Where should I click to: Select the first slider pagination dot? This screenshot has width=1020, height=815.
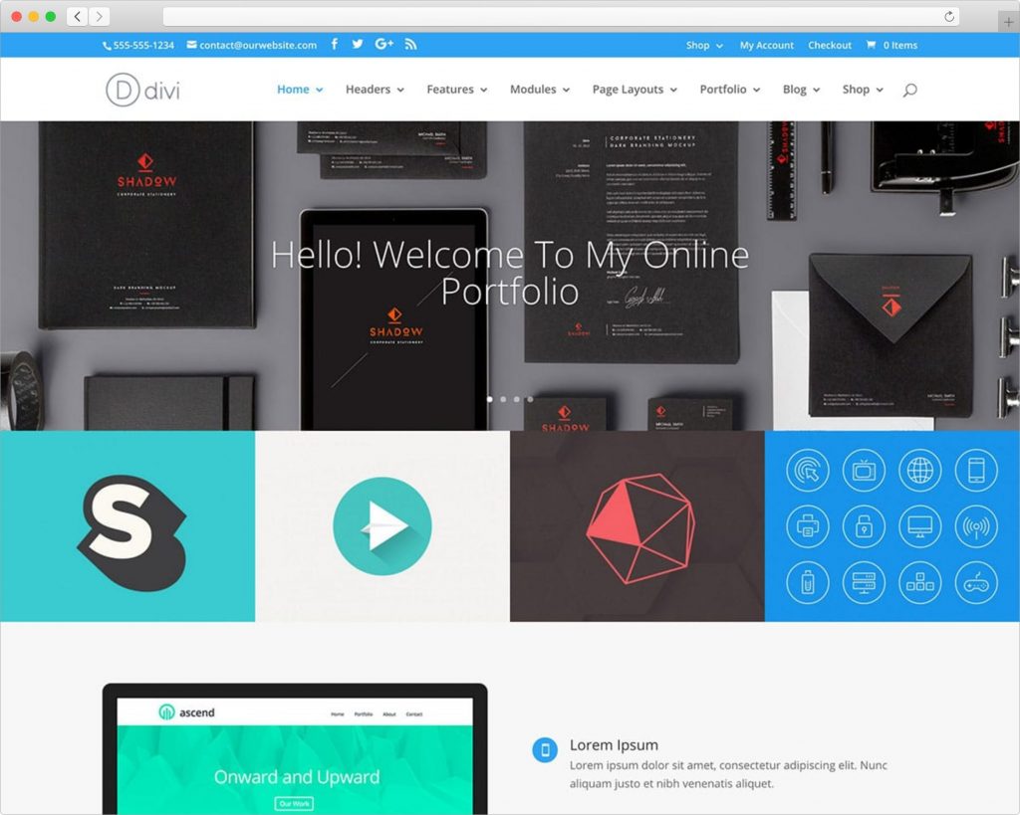pyautogui.click(x=489, y=399)
